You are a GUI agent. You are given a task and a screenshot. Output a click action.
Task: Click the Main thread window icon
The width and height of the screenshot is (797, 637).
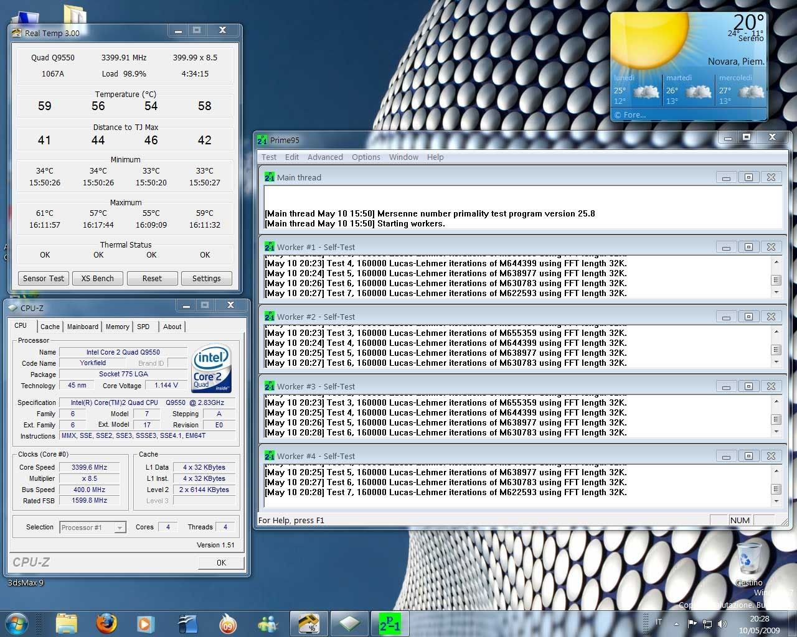coord(270,177)
